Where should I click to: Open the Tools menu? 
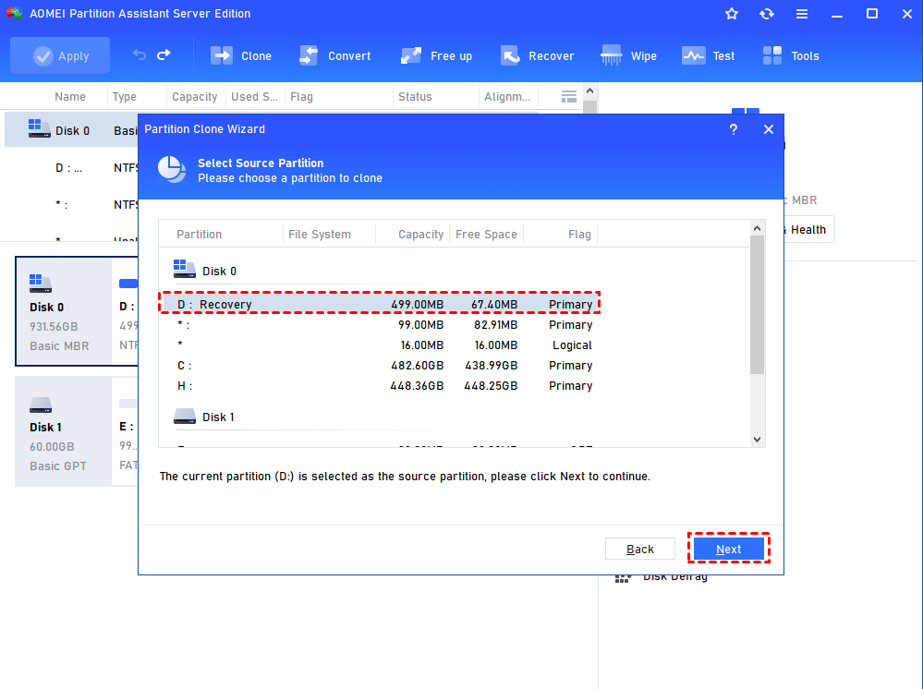(791, 56)
